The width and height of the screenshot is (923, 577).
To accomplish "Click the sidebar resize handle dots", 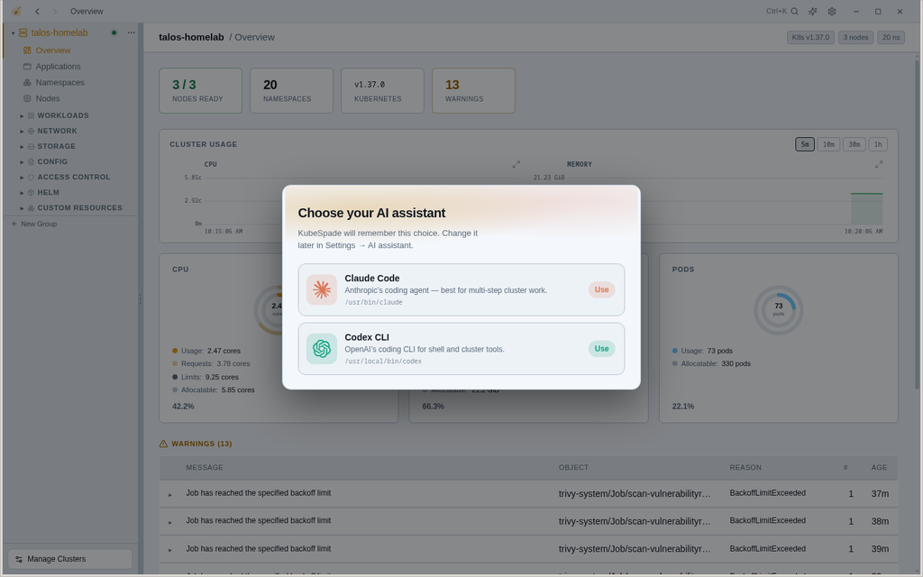I will click(140, 298).
